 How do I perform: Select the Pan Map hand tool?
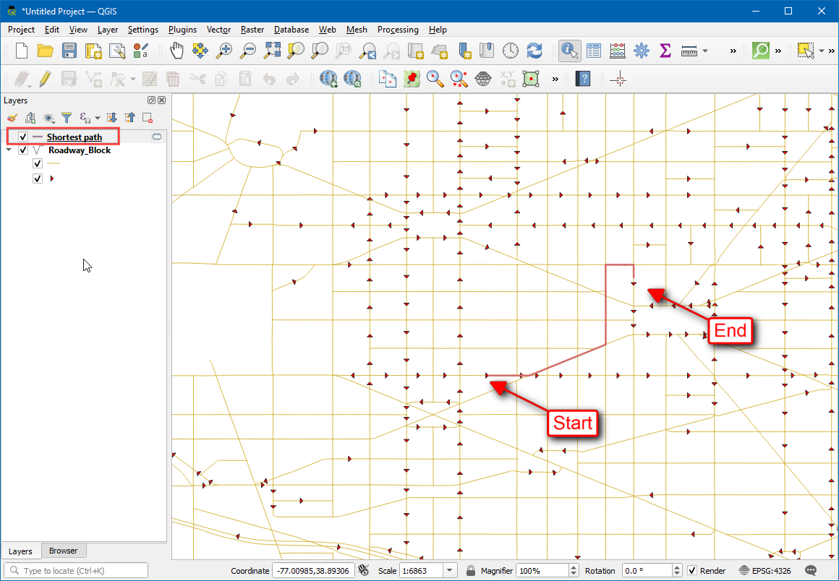coord(176,51)
